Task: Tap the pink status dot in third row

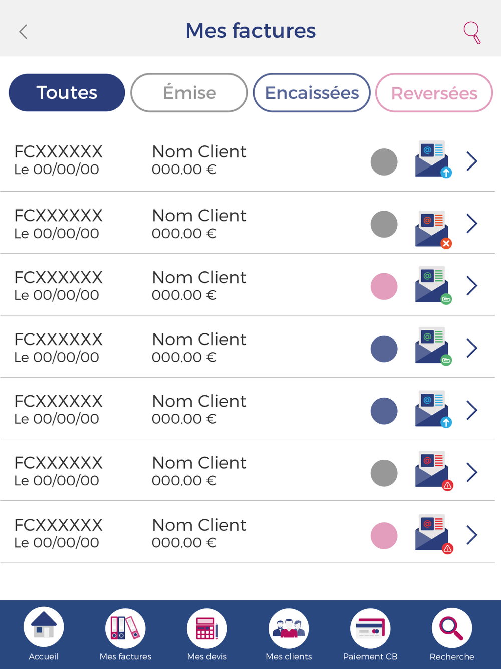Action: (x=384, y=286)
